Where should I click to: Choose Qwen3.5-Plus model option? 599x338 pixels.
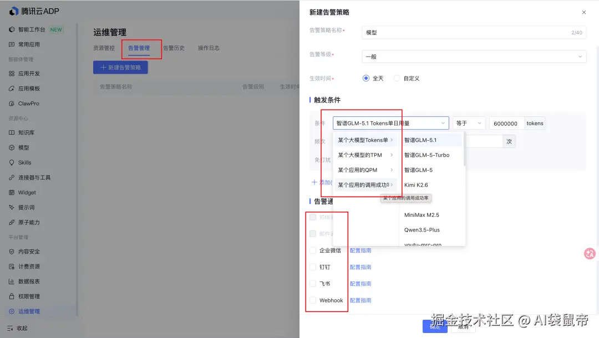point(432,229)
